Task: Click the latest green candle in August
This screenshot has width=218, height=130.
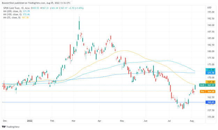Action: 195,87
